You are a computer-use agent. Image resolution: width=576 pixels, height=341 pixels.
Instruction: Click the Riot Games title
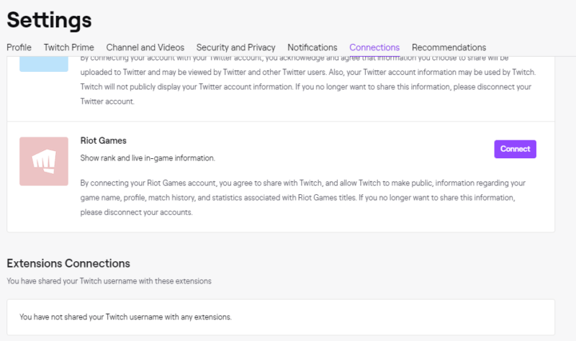coord(103,140)
